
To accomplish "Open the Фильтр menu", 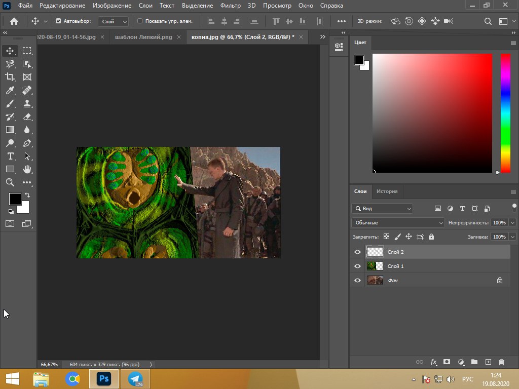I will click(x=231, y=6).
